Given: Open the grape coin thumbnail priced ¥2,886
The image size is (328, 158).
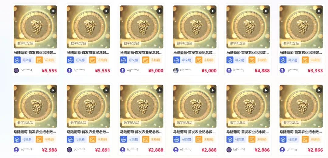Looking at the screenshot, I should 248,106.
